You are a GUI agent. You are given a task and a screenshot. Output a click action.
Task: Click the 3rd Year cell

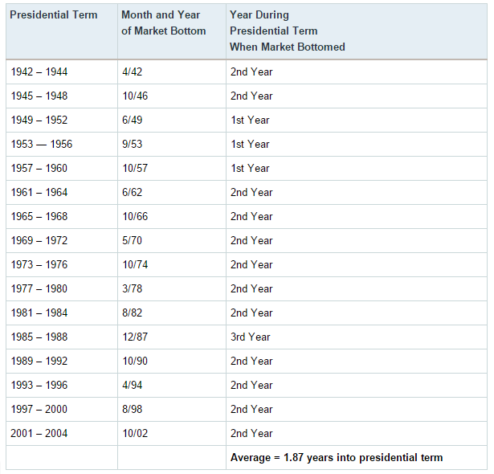(251, 337)
